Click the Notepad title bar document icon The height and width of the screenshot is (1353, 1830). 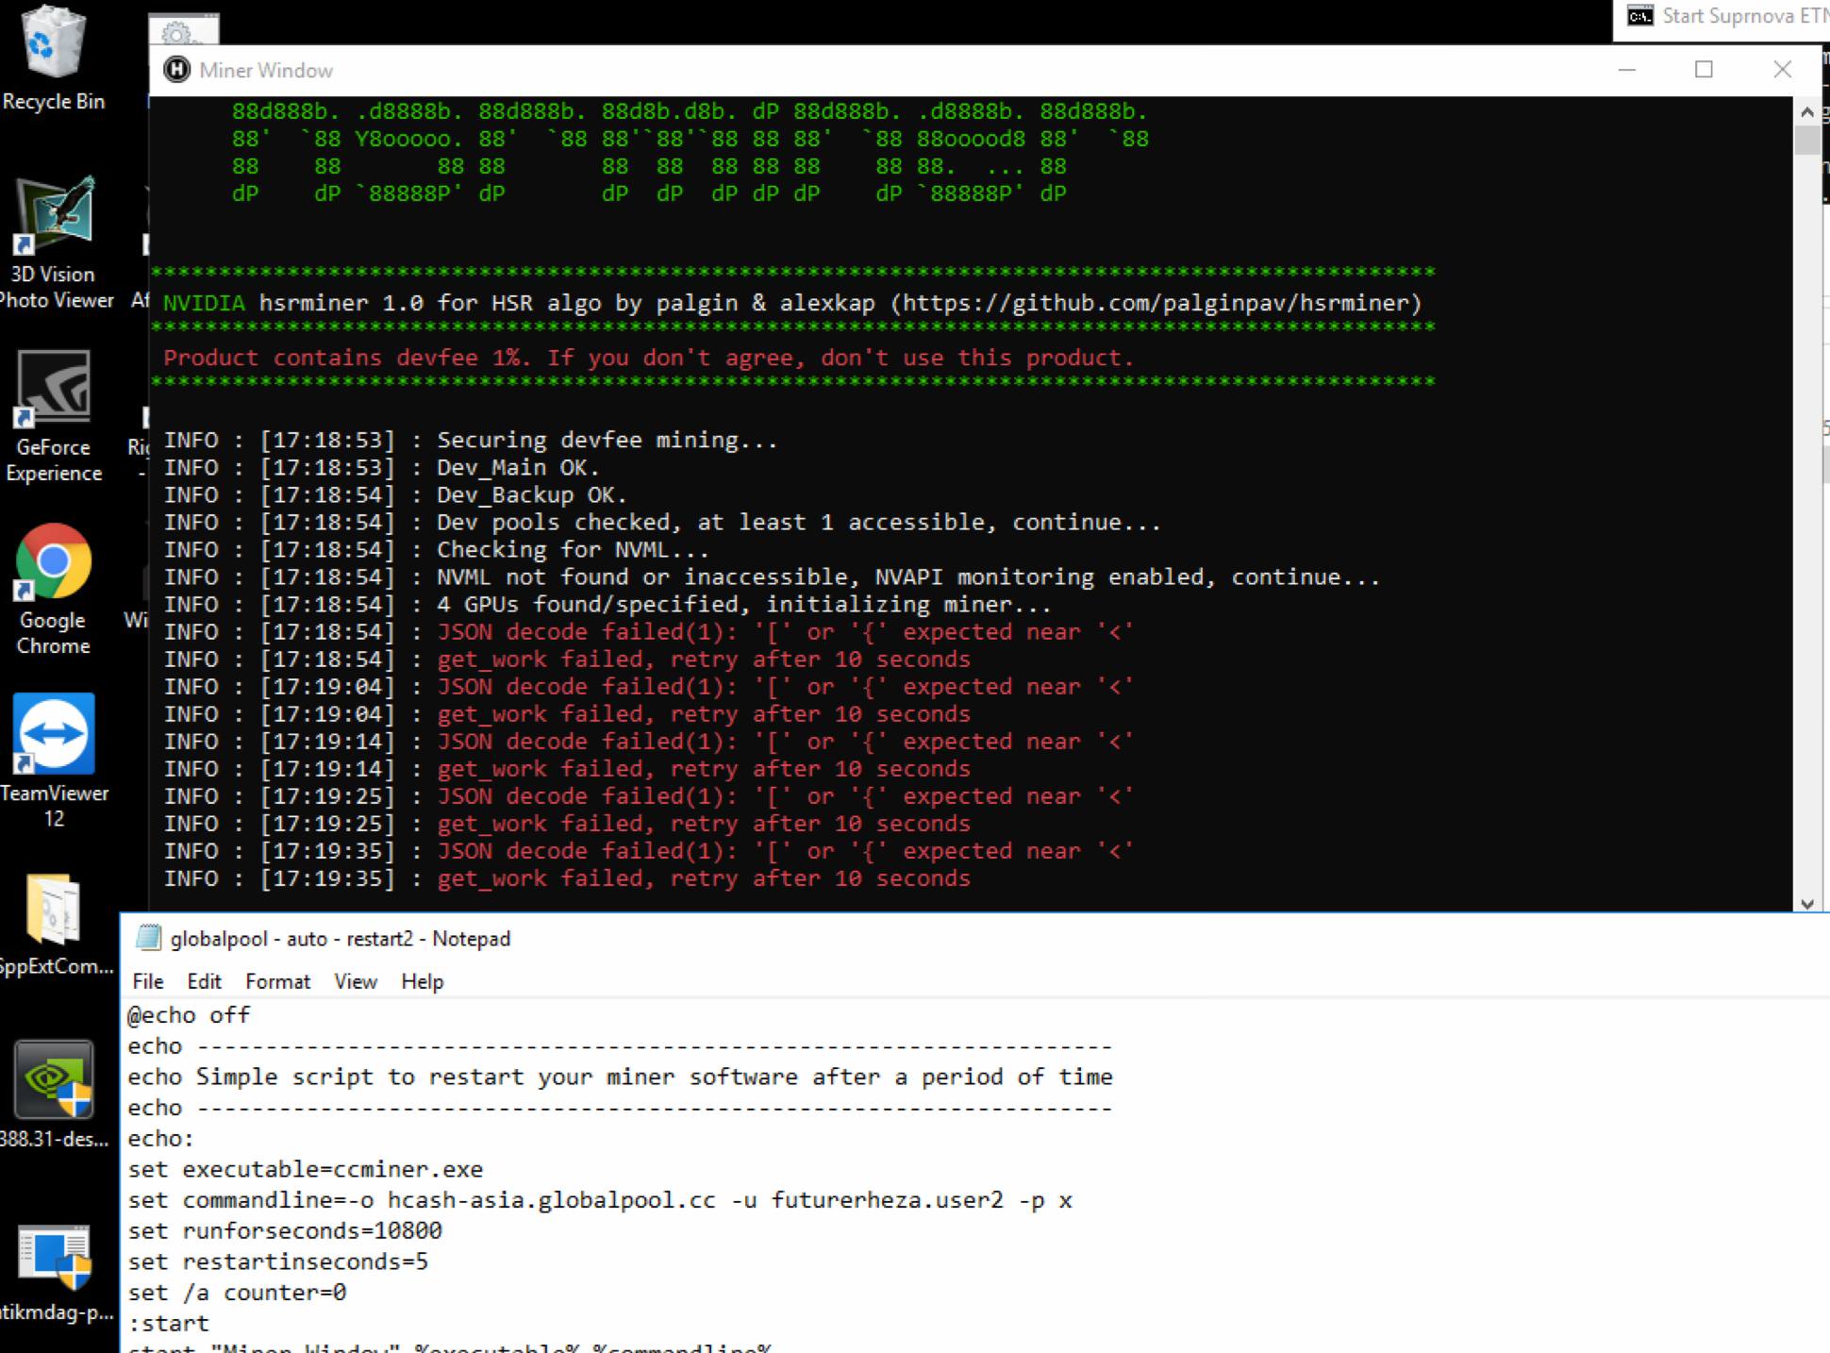pyautogui.click(x=148, y=938)
